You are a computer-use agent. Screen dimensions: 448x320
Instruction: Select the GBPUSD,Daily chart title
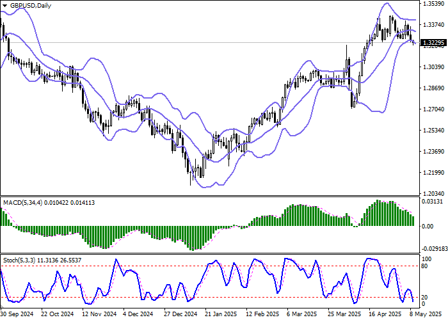(x=28, y=4)
